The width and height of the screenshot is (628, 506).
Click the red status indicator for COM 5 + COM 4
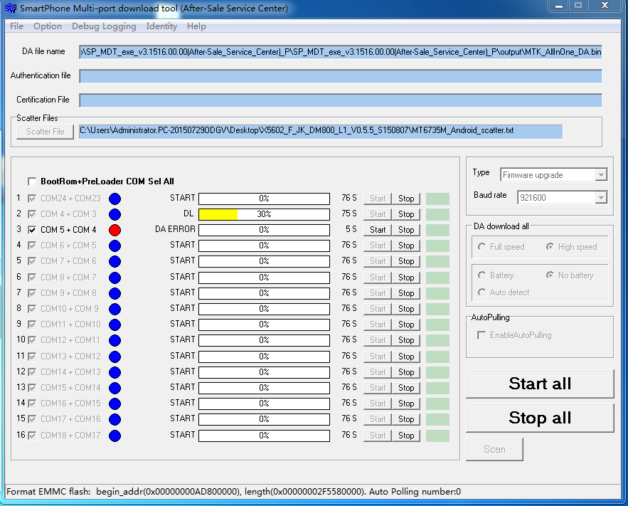click(115, 230)
